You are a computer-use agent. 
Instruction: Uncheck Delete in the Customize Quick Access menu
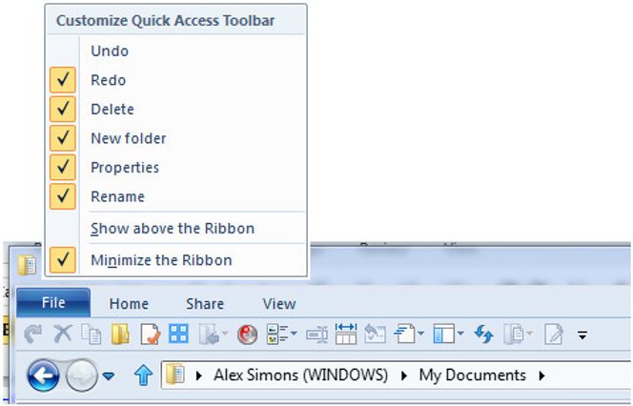click(176, 109)
